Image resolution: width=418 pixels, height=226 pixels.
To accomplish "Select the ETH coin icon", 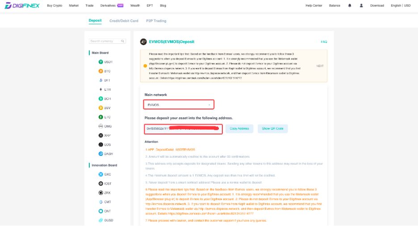I will coord(100,89).
